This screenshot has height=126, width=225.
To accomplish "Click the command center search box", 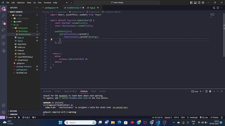I will coord(117,2).
